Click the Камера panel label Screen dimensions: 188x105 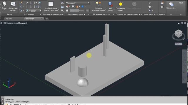162,14
